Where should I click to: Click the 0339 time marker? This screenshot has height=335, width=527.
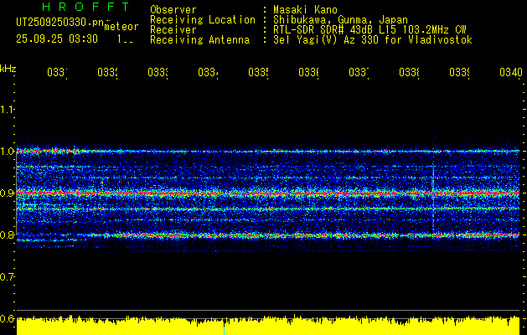[460, 72]
